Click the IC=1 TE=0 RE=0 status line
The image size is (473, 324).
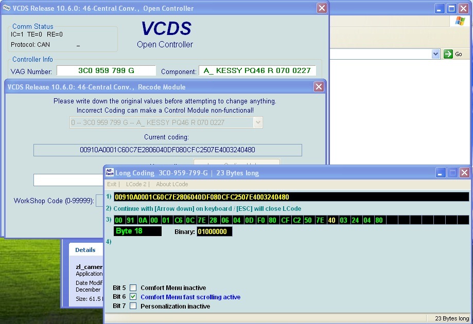tap(37, 34)
